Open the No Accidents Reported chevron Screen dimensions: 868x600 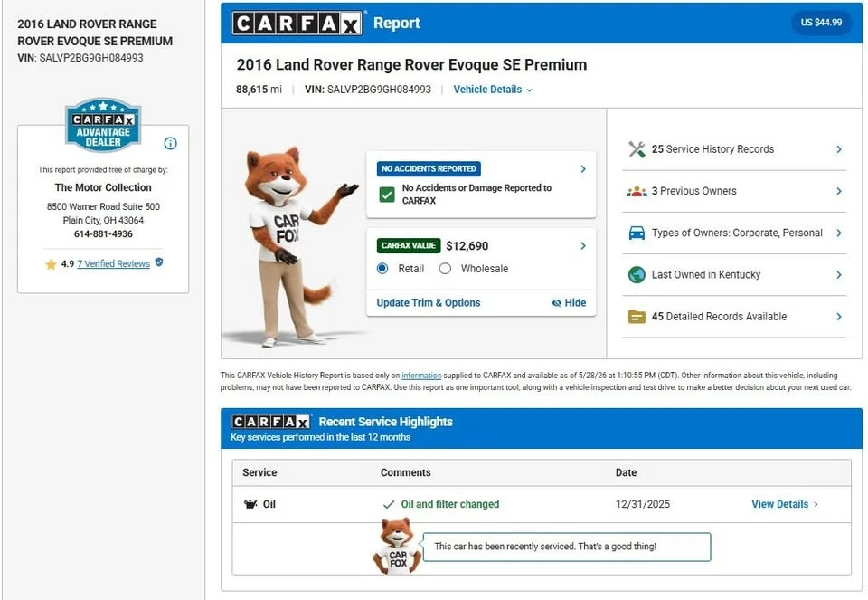[583, 169]
